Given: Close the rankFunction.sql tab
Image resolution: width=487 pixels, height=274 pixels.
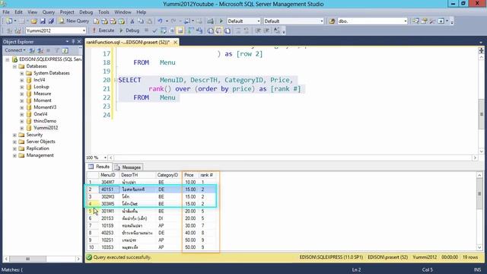Looking at the screenshot, I should tap(175, 42).
